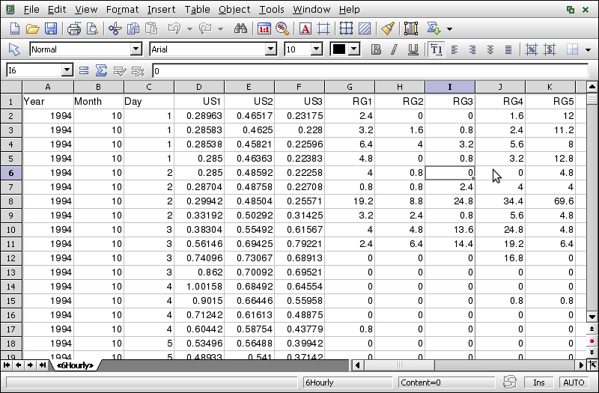Screen dimensions: 599x393
Task: Expand the Redo history dropdown arrow
Action: tap(220, 28)
